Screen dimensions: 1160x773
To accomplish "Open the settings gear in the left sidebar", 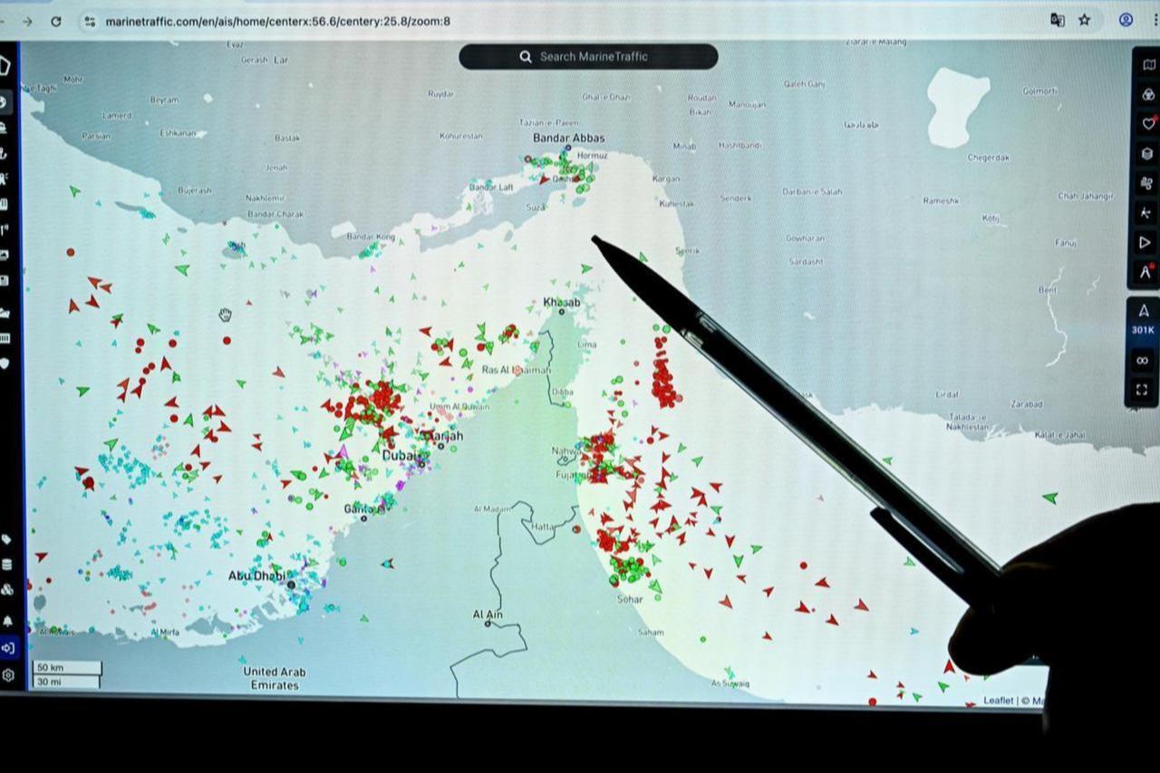I will [9, 675].
